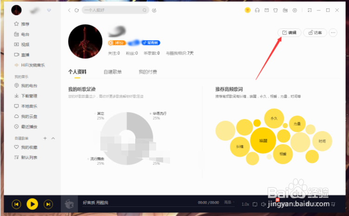Click the orange 3积分 points badge
Image resolution: width=349 pixels, height=216 pixels.
(x=117, y=43)
